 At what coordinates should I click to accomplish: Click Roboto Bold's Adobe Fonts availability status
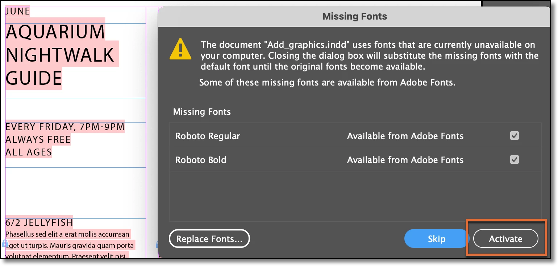(405, 160)
